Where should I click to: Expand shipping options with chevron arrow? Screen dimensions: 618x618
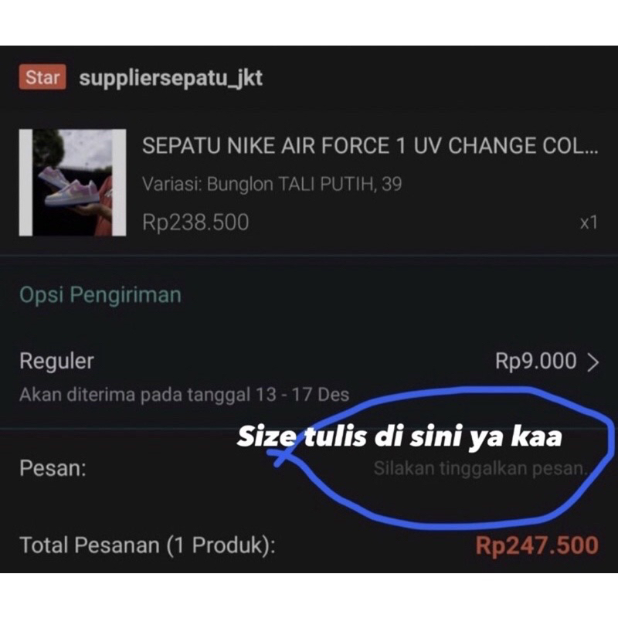coord(593,362)
